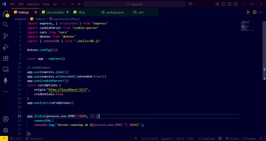Open the Source Control view
Screen dimensions: 266x141
(x=5, y=36)
